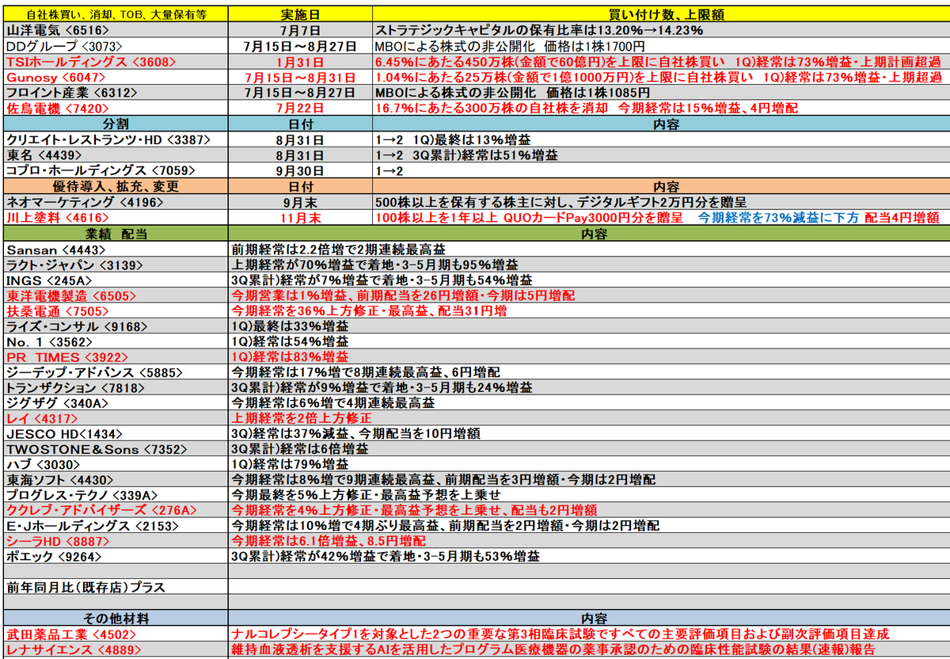Select the 7月22日 date cell
This screenshot has width=950, height=659.
[x=301, y=109]
